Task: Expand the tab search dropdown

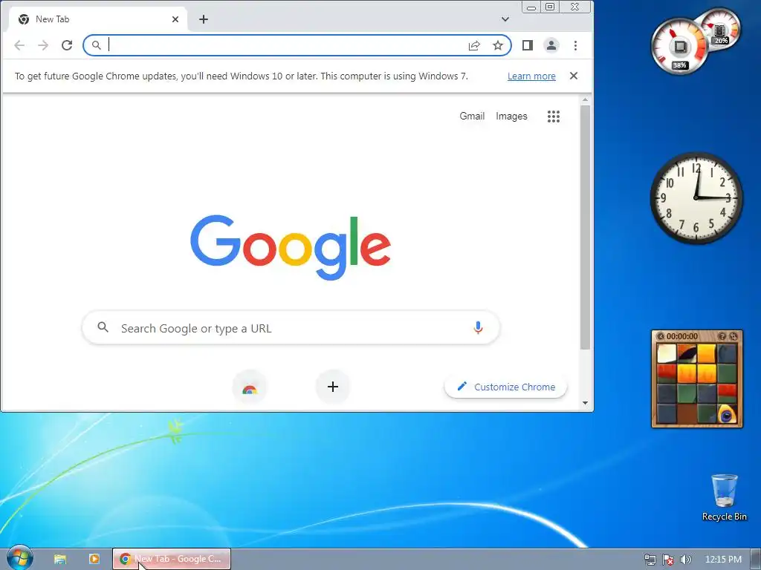Action: point(505,19)
